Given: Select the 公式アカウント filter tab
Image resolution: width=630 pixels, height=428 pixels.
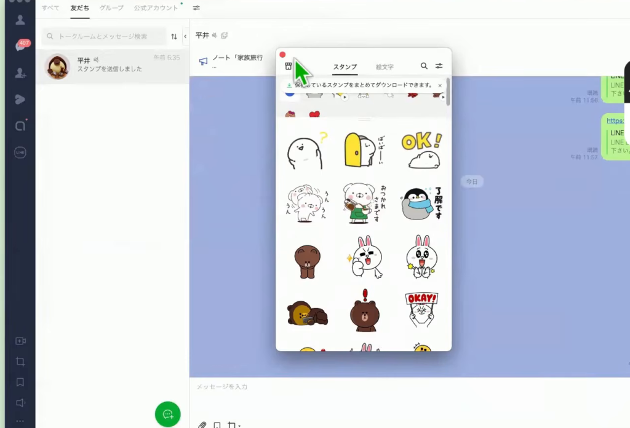Looking at the screenshot, I should [156, 8].
